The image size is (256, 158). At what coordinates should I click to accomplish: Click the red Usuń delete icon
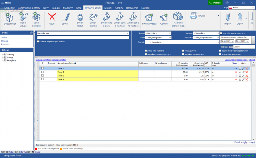(52, 17)
